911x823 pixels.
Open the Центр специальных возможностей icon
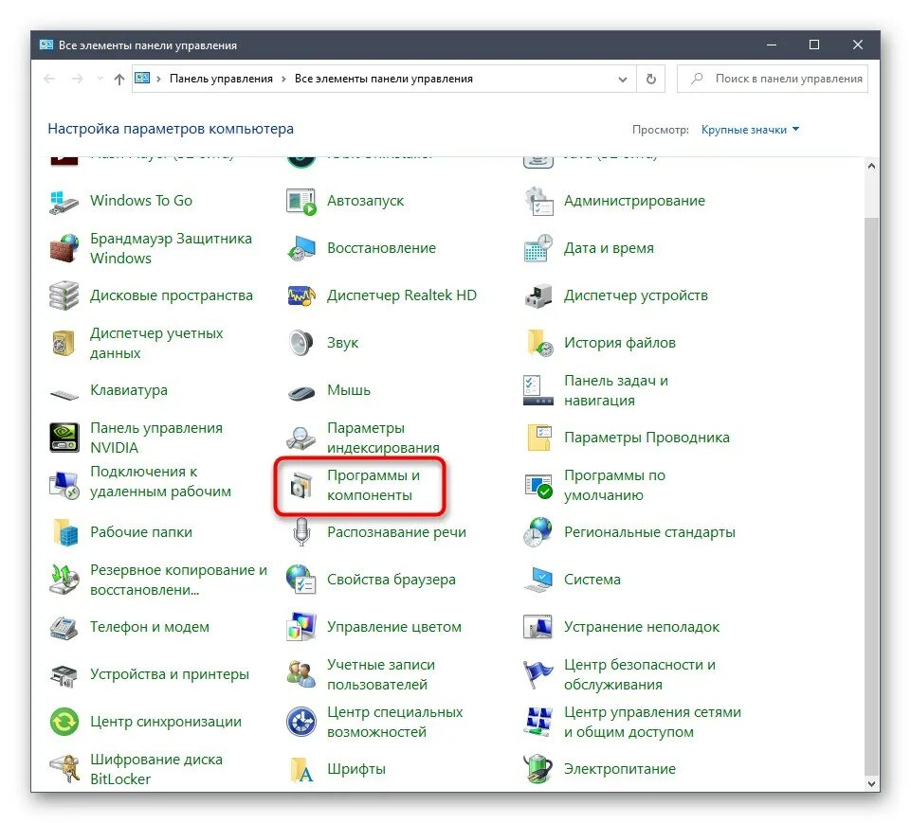click(301, 722)
